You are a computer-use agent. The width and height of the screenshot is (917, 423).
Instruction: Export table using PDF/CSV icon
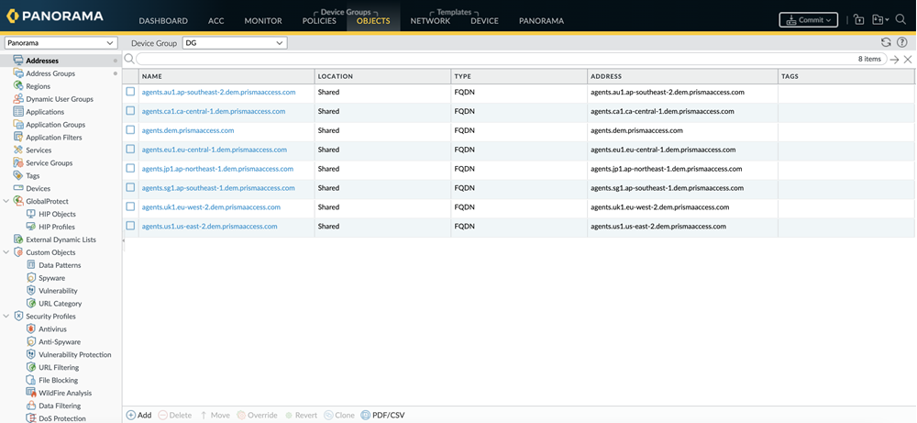coord(367,415)
